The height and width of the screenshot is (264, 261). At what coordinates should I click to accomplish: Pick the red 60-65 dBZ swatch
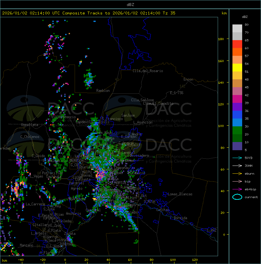pos(237,44)
